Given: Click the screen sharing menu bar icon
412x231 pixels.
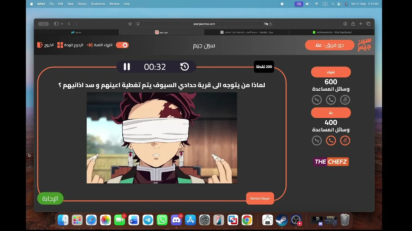Looking at the screenshot, I should (x=299, y=4).
